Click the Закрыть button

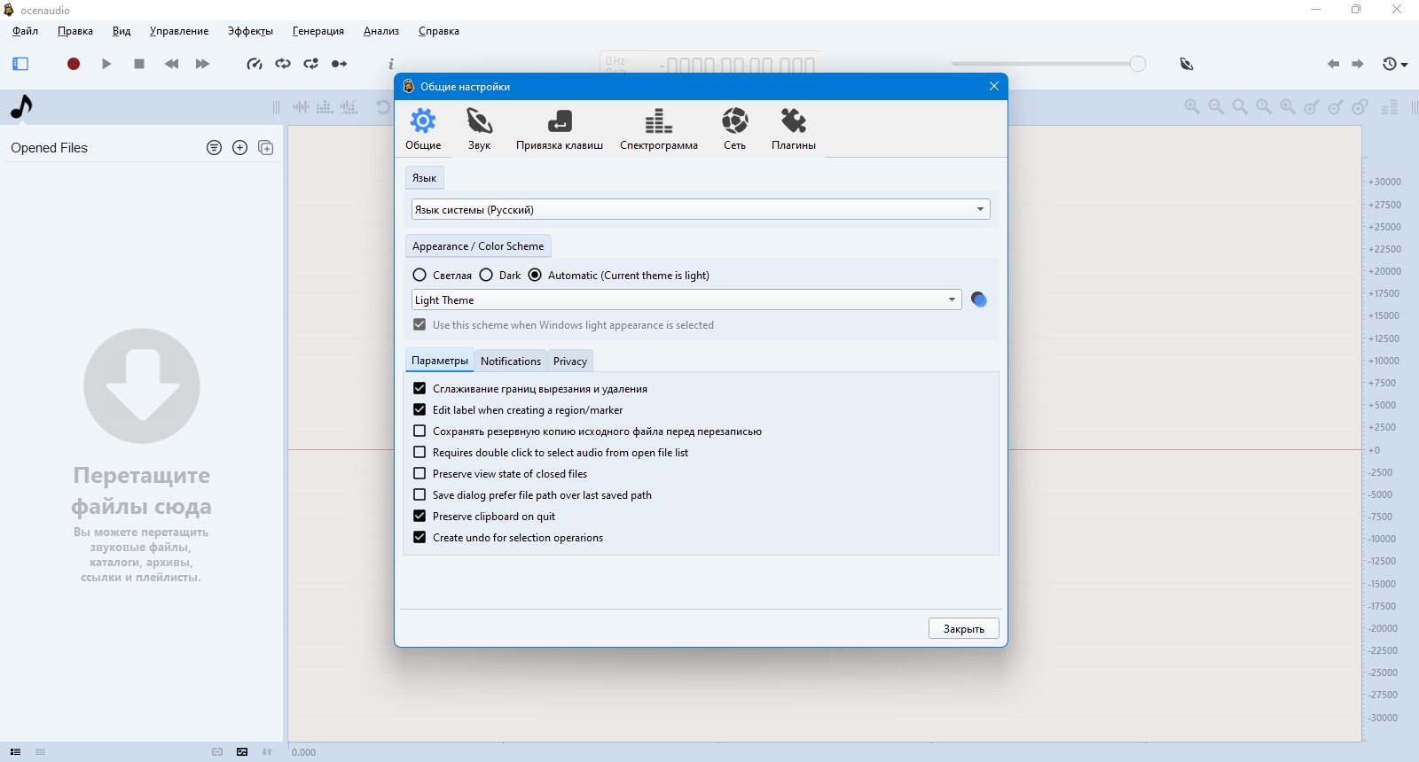pyautogui.click(x=964, y=628)
